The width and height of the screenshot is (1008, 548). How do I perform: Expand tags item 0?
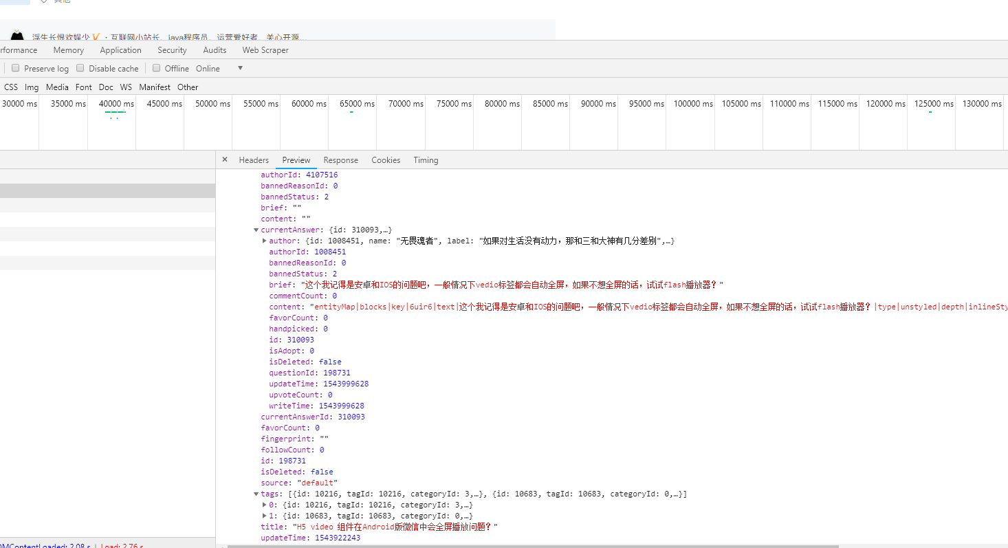265,505
